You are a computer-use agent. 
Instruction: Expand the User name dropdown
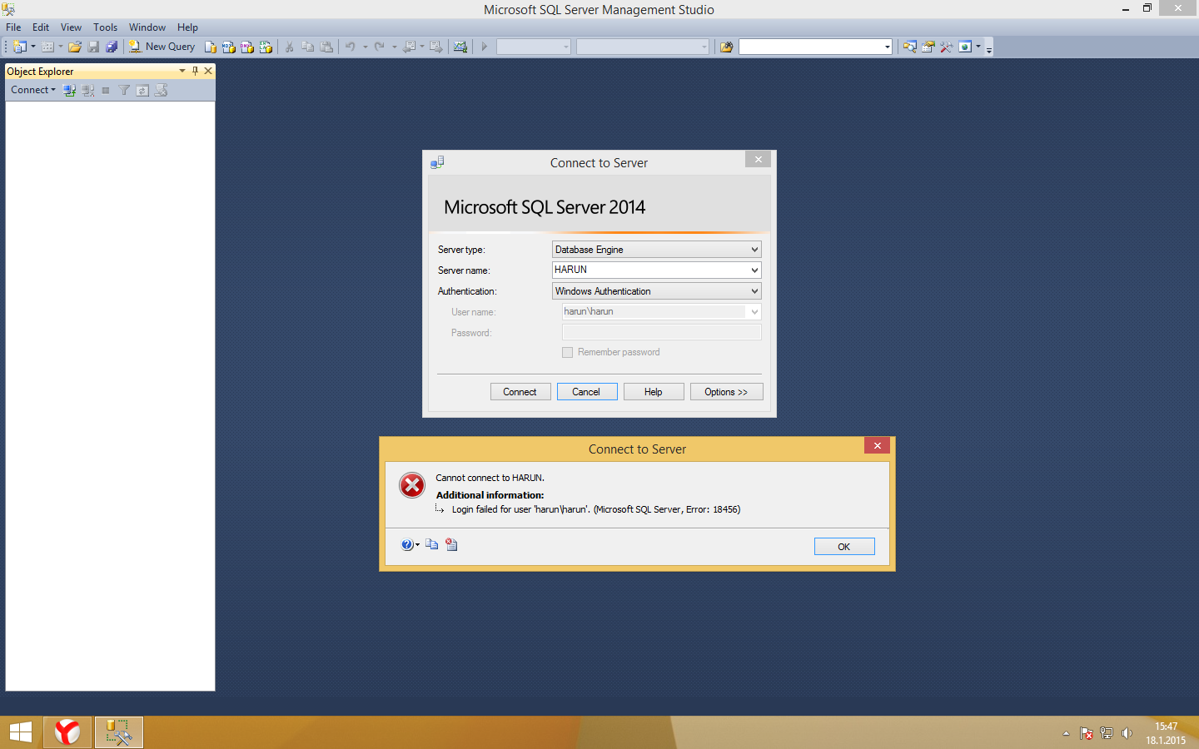[x=754, y=312]
